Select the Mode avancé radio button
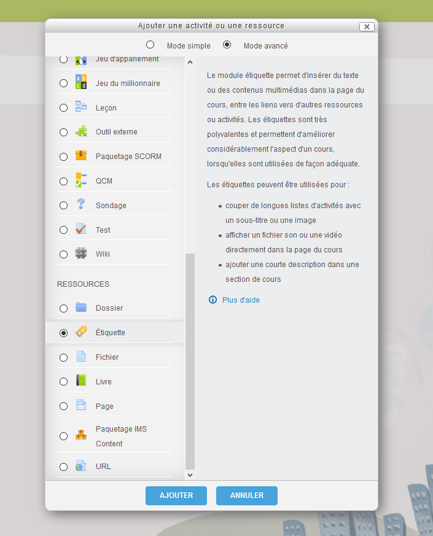 click(x=227, y=45)
